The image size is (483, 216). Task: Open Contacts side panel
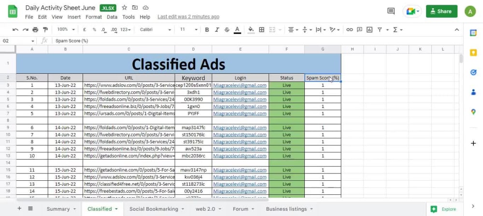(473, 92)
